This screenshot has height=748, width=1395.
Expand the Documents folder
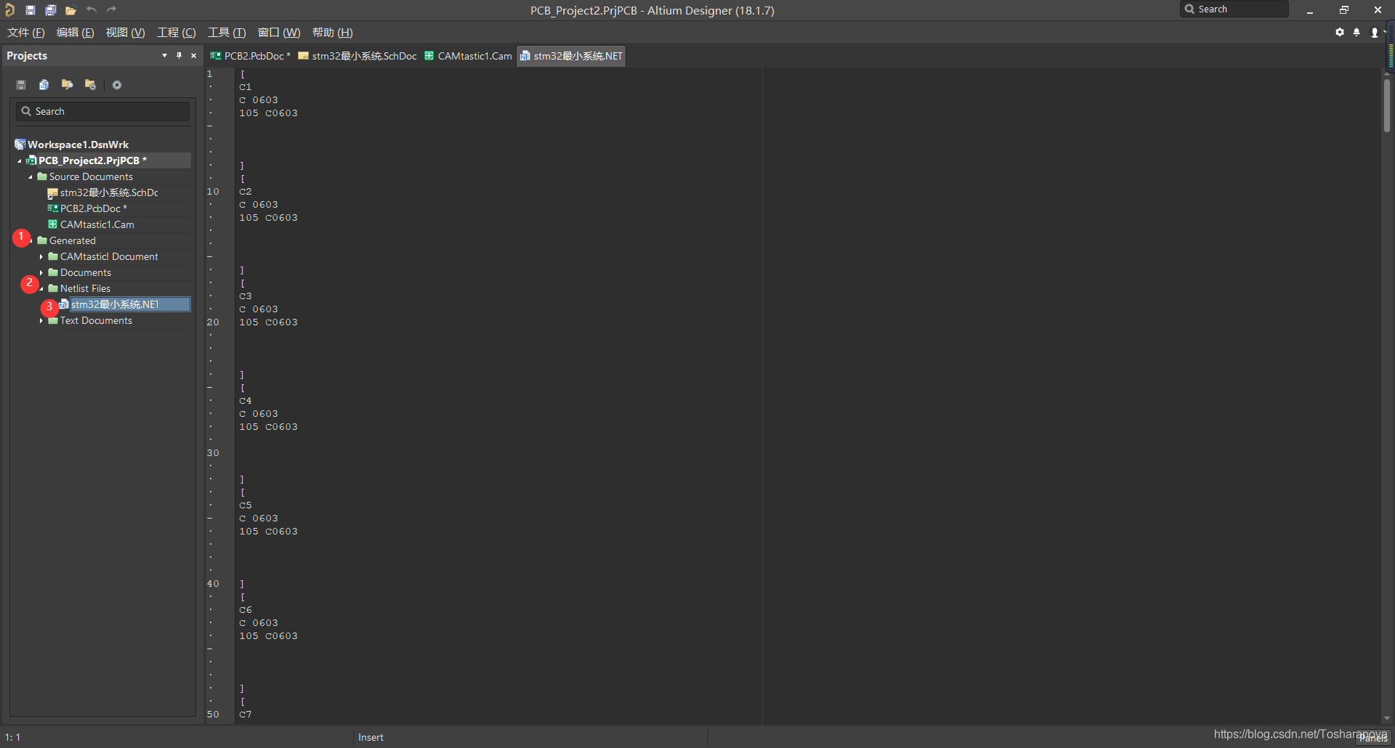pyautogui.click(x=41, y=273)
